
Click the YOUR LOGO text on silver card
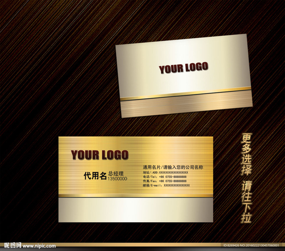pyautogui.click(x=183, y=68)
